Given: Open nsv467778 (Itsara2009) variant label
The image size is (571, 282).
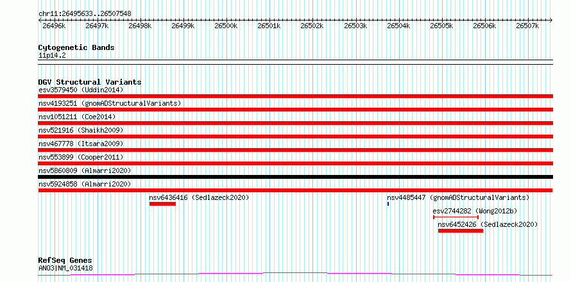Looking at the screenshot, I should [81, 144].
